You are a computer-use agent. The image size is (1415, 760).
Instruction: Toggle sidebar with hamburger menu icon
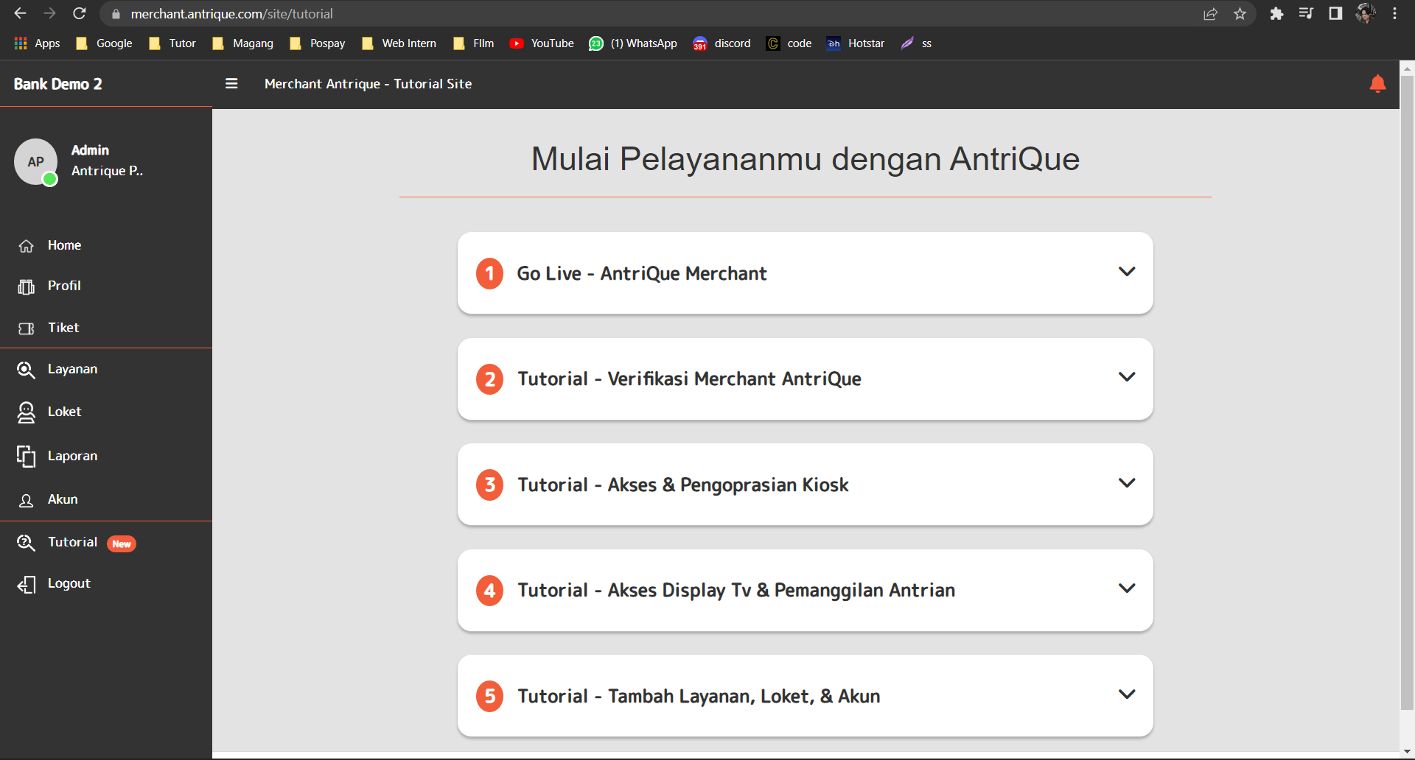tap(231, 84)
